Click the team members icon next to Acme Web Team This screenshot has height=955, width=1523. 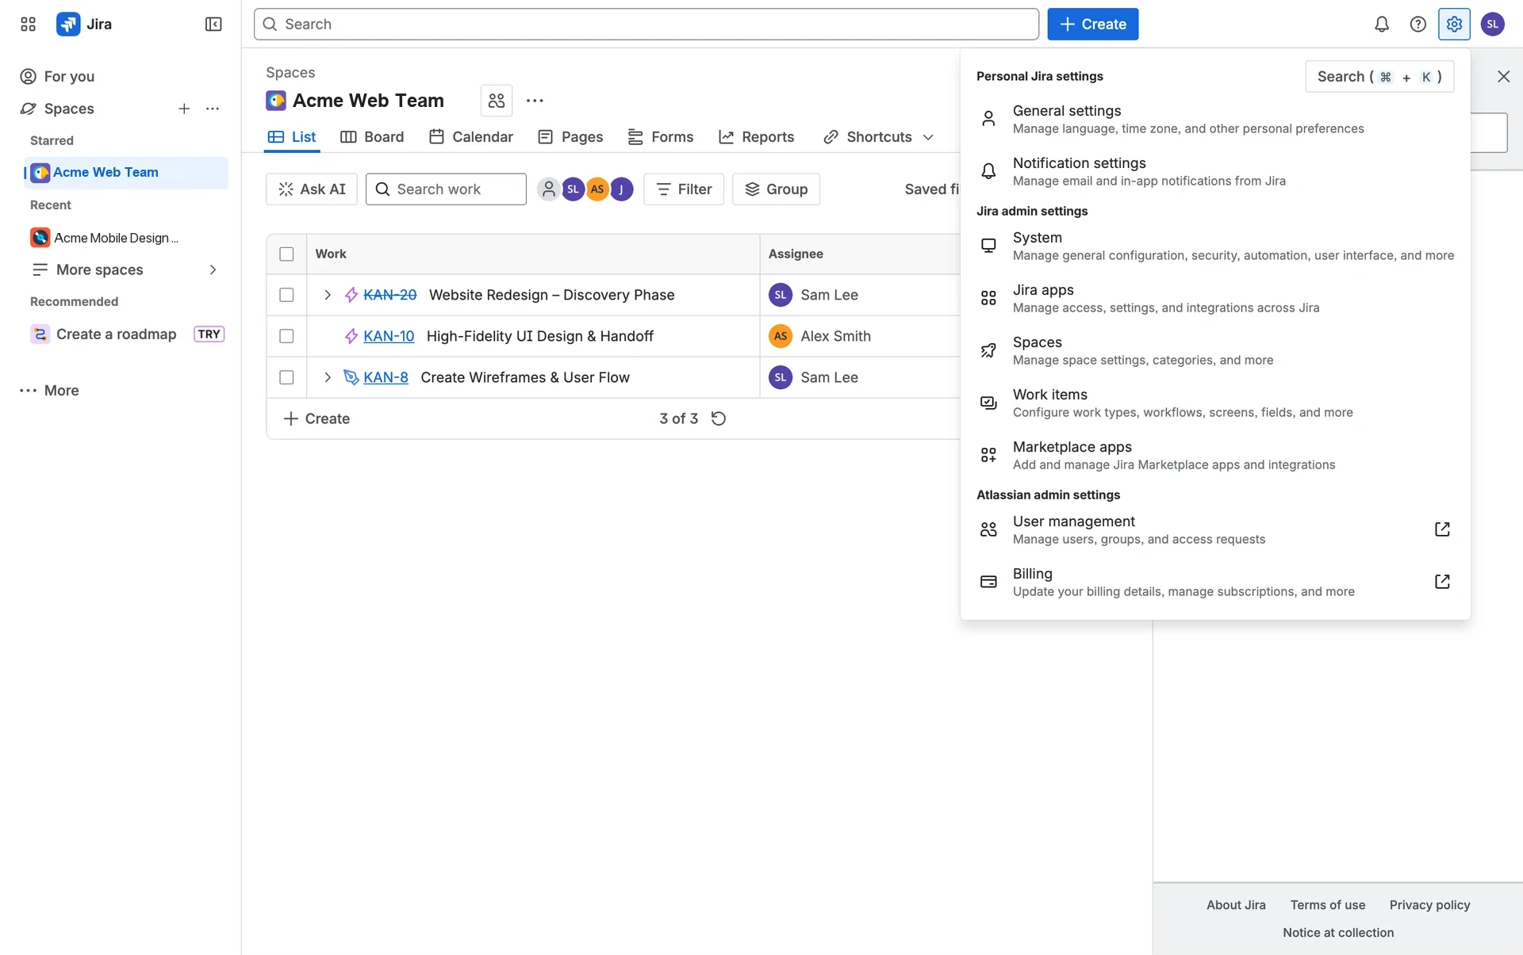coord(497,101)
